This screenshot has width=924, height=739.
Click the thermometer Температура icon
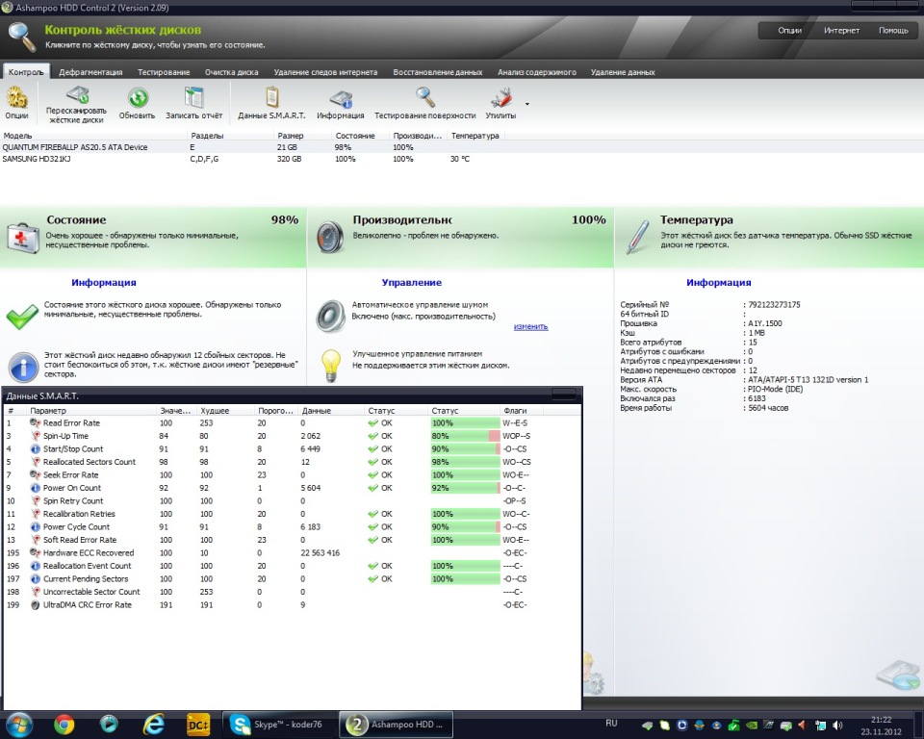pyautogui.click(x=637, y=238)
